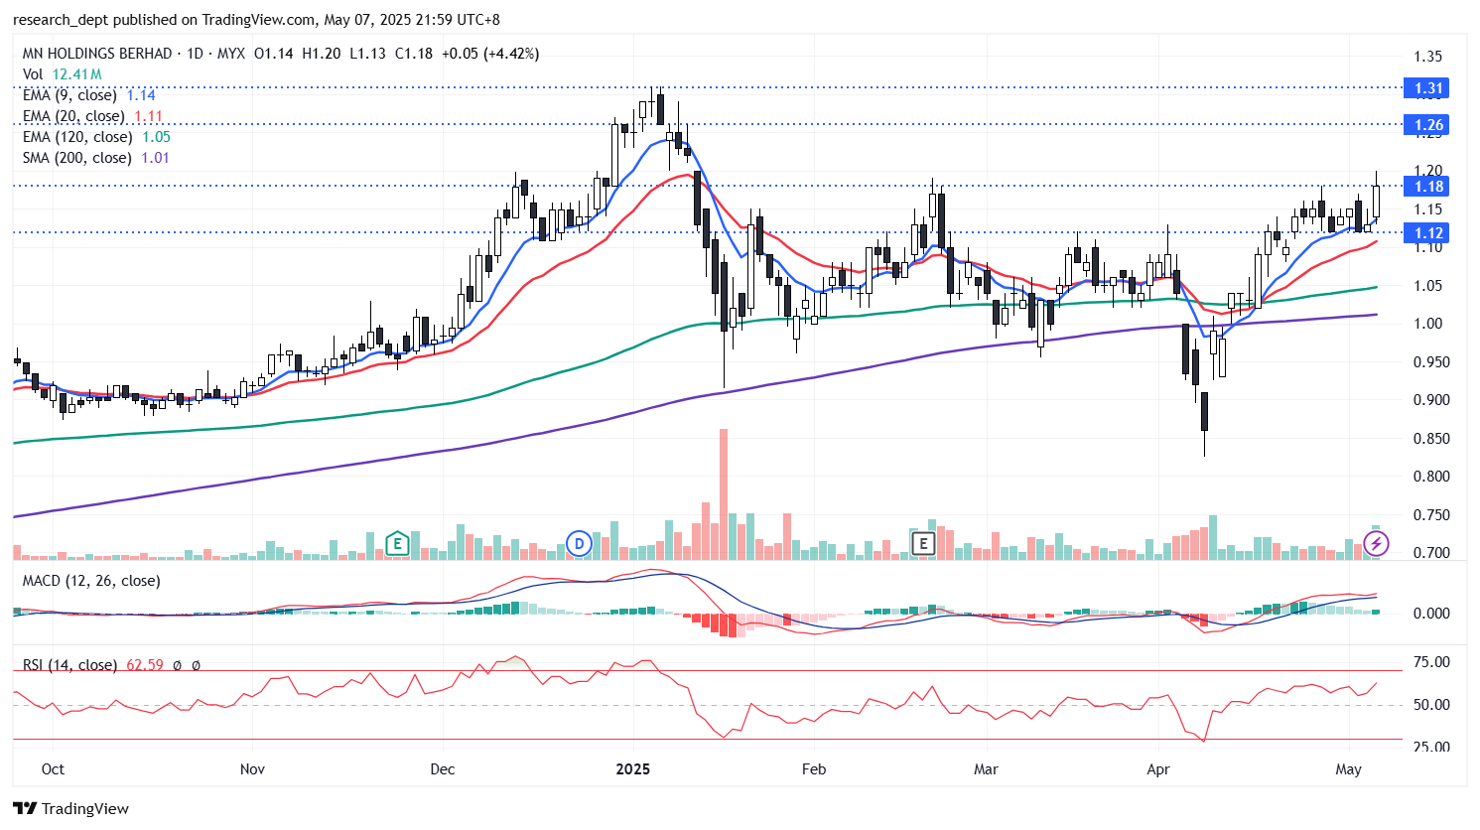Click the blue D dividend marker

pos(579,543)
